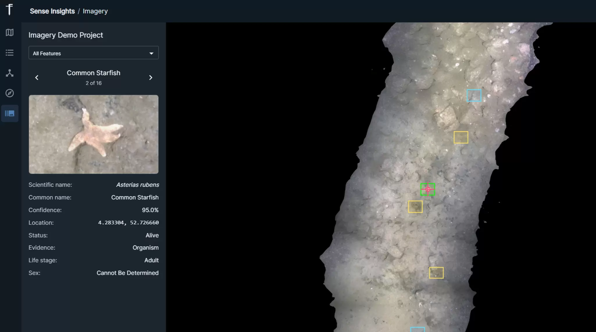
Task: Click the 'Organism' evidence value
Action: pos(146,248)
